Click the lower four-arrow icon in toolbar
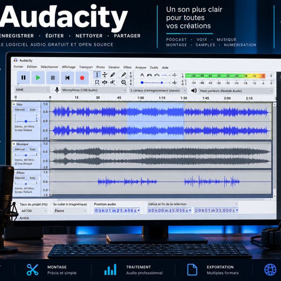 pos(174,82)
